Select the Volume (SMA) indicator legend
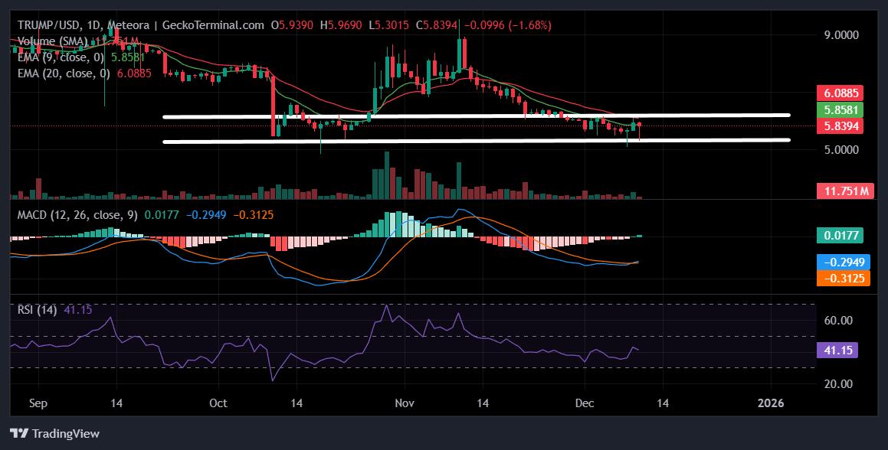This screenshot has height=450, width=888. point(52,41)
